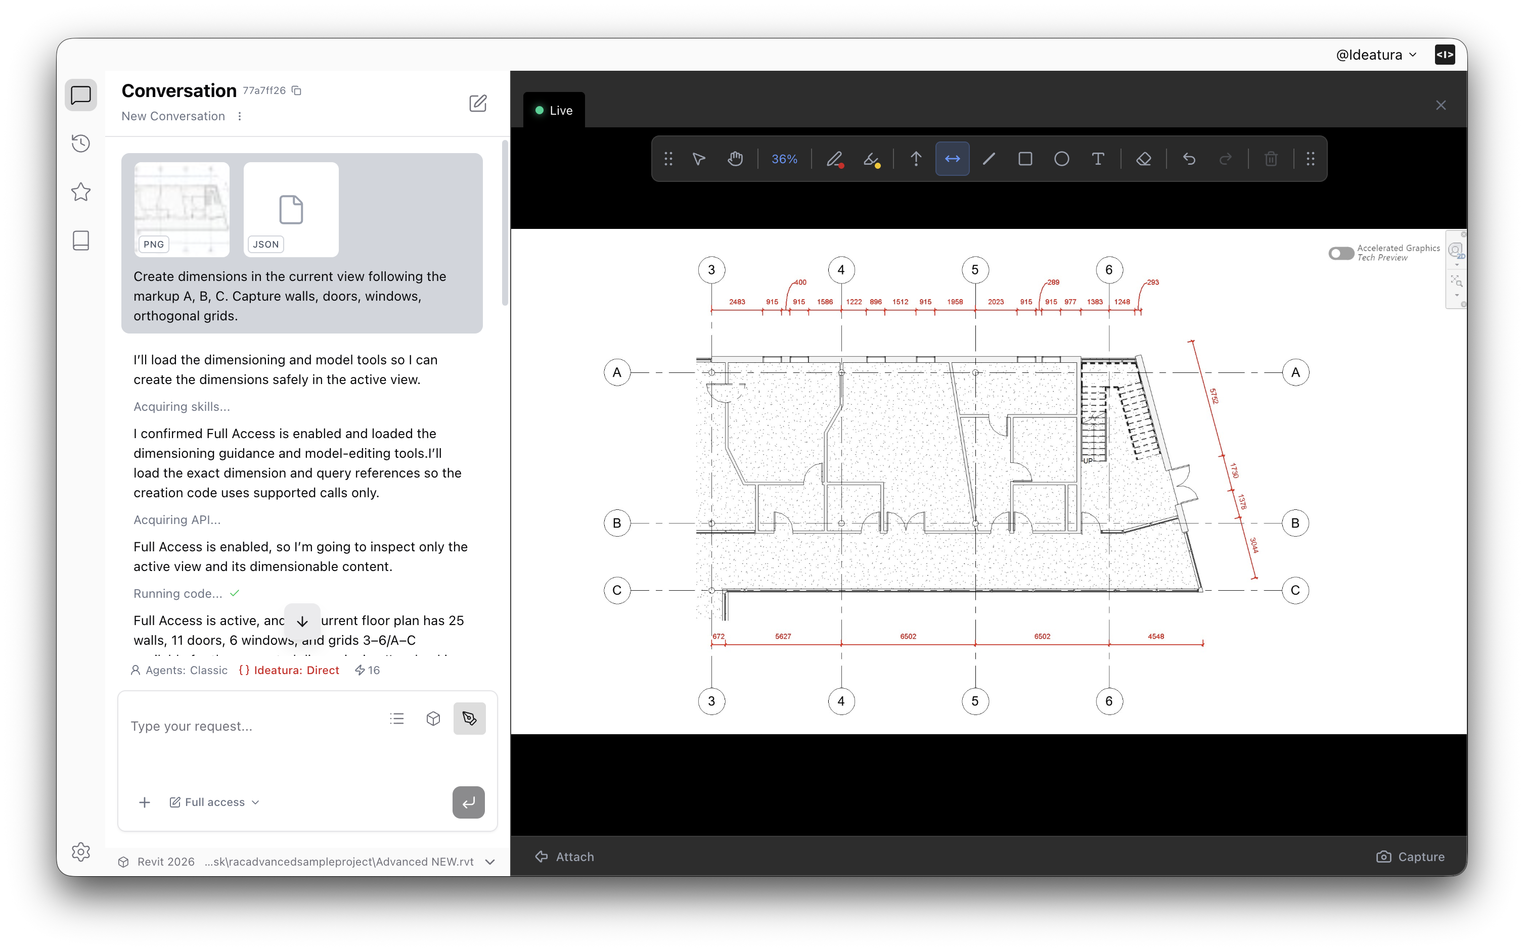Open the Full access permission dropdown
This screenshot has height=951, width=1524.
tap(214, 802)
